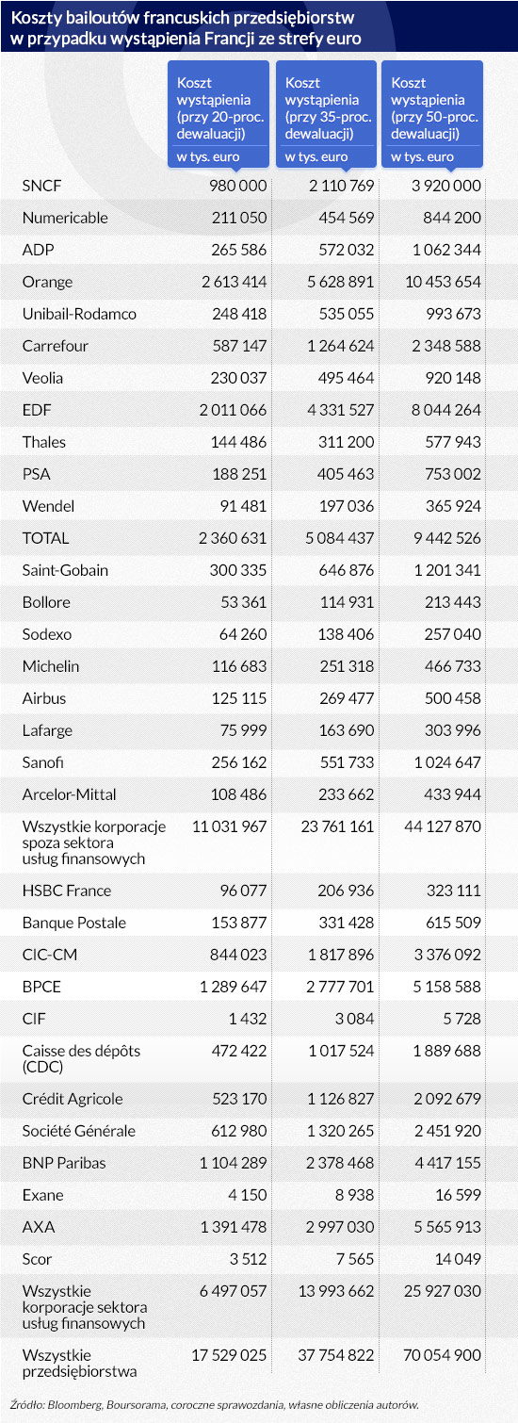Click the 50-proc. dewaluacji column header
The image size is (518, 1423).
pos(431,115)
